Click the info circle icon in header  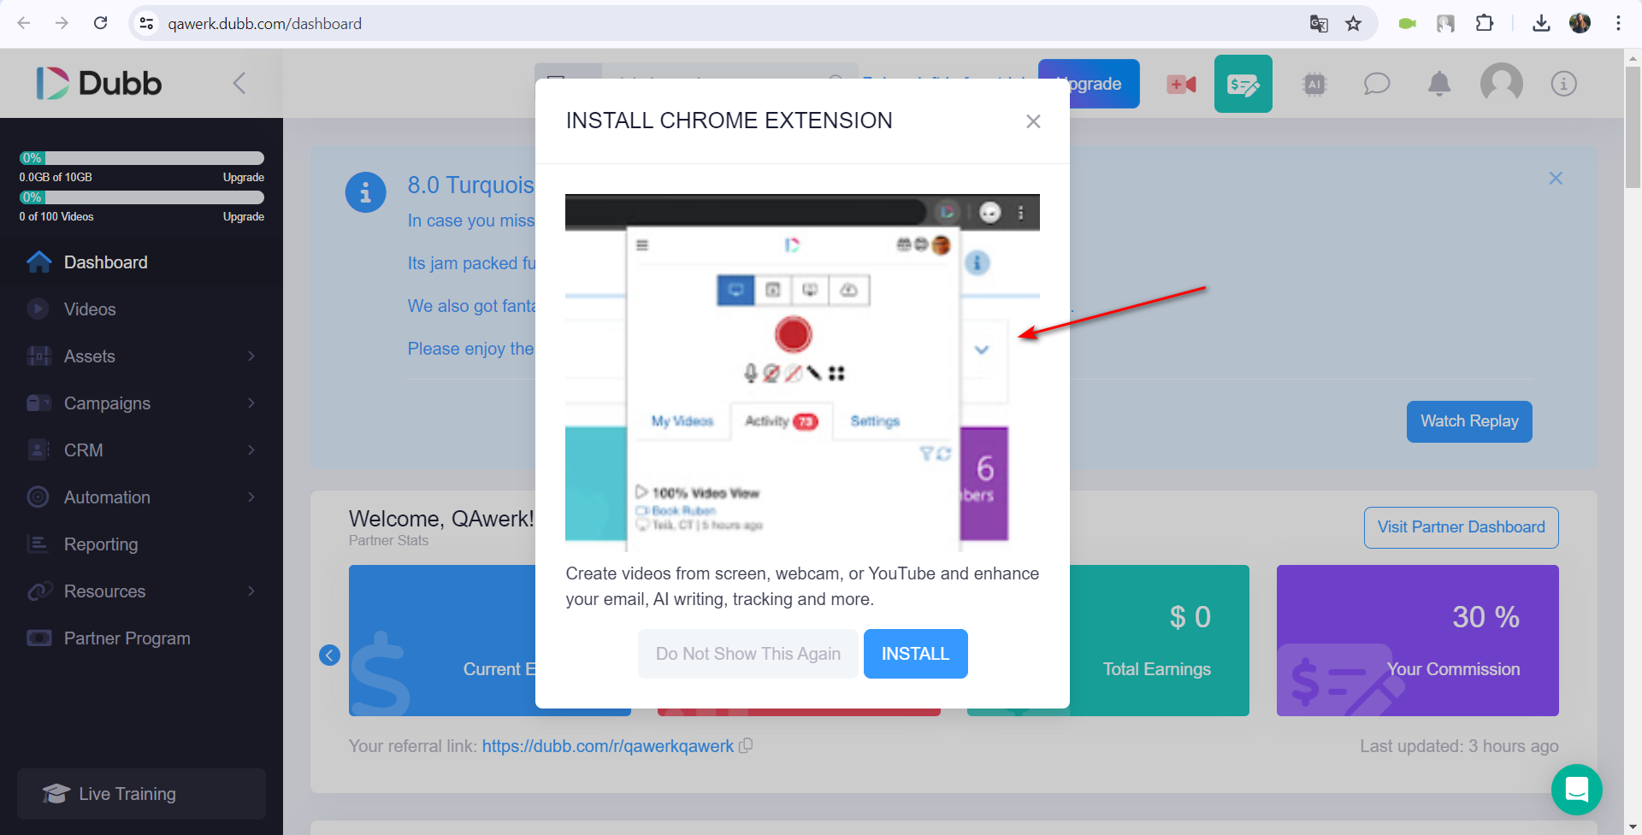[x=1563, y=84]
